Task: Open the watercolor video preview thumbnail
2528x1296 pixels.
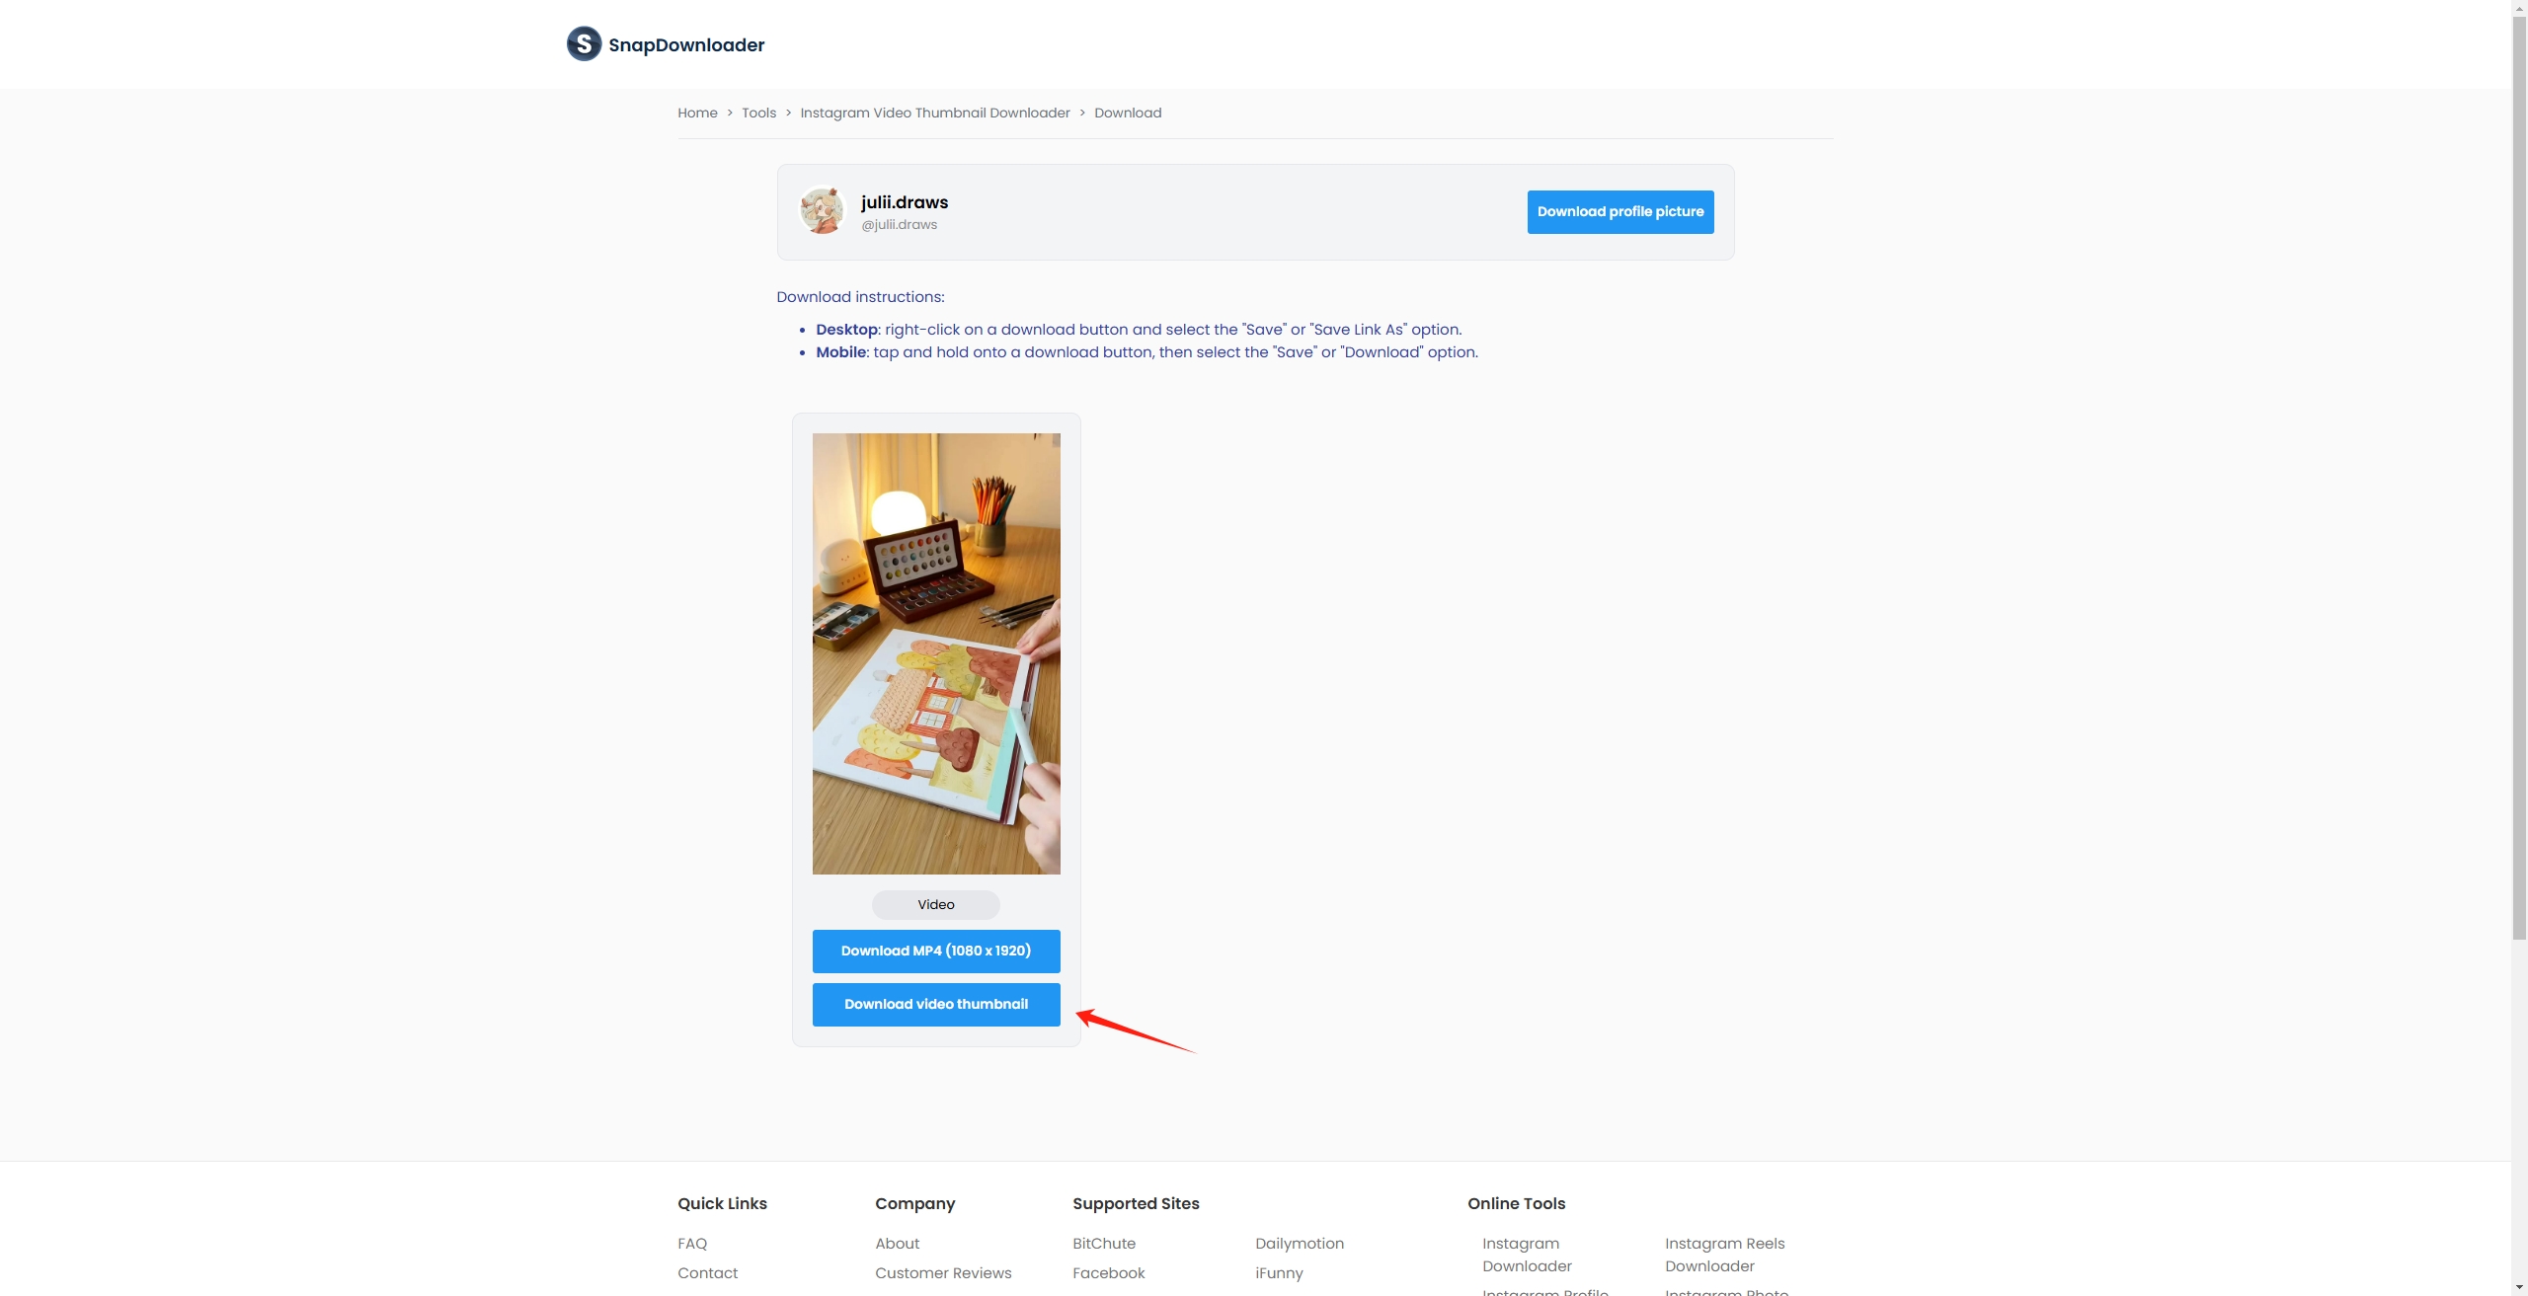Action: pos(936,653)
